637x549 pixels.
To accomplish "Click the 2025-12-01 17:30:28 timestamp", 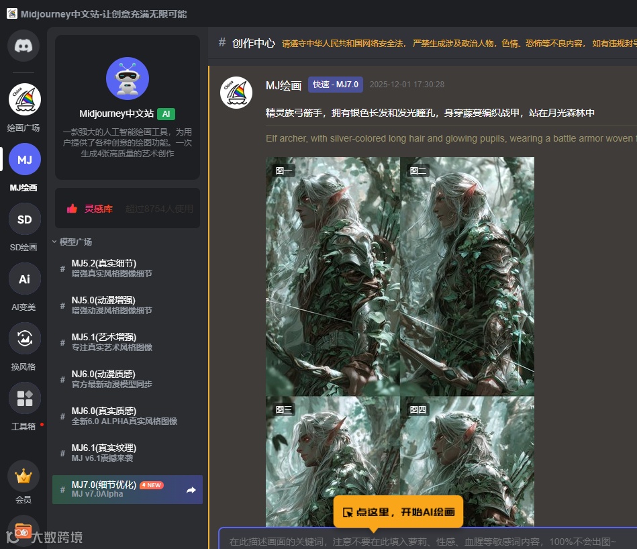I will [407, 85].
